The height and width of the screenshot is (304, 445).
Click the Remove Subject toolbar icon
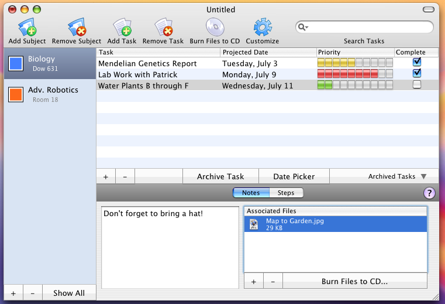point(77,28)
